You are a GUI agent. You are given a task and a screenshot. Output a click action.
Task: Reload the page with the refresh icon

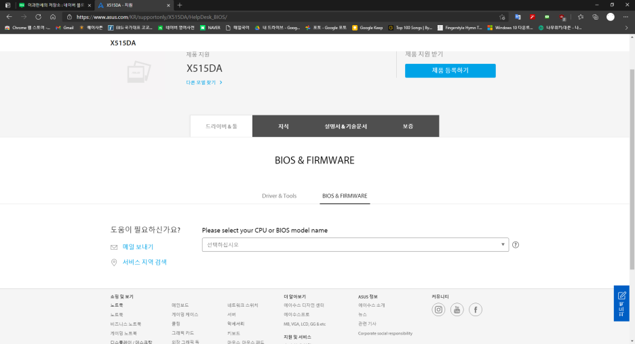(x=38, y=17)
